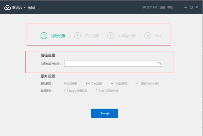Enable MTA运营分析 checkbox
Image resolution: width=203 pixels, height=136 pixels.
point(98,91)
